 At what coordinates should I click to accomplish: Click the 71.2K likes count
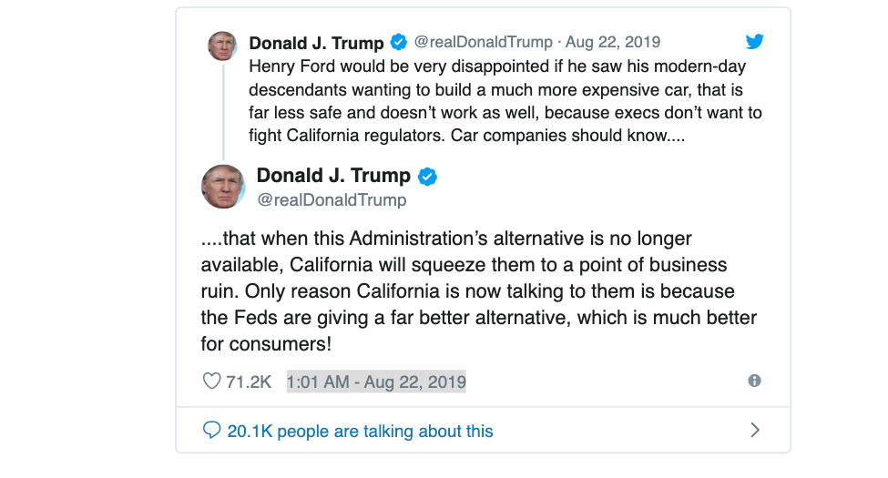pyautogui.click(x=249, y=381)
